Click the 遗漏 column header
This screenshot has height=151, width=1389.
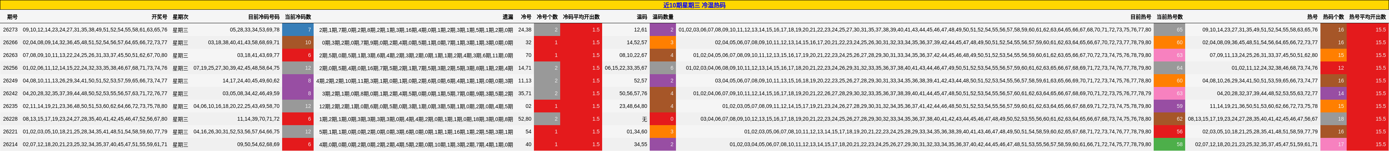pos(507,17)
